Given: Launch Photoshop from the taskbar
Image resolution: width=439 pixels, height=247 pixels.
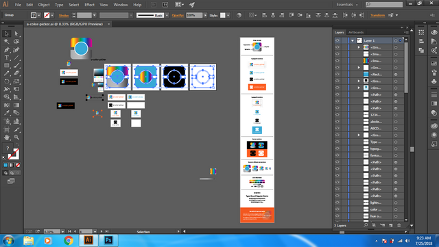Looking at the screenshot, I should pyautogui.click(x=108, y=240).
